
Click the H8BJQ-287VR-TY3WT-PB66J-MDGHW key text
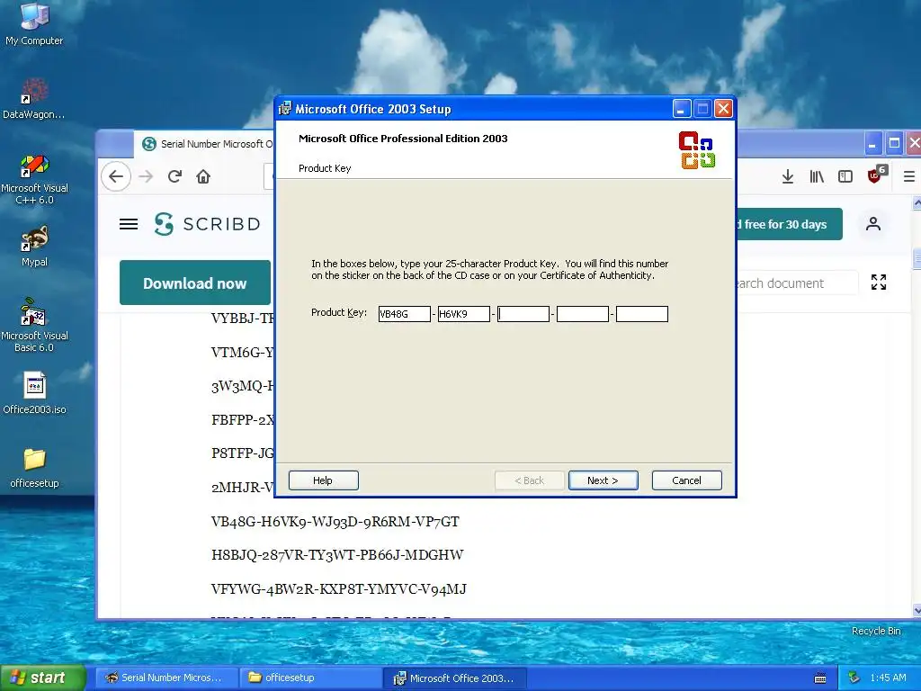[337, 554]
